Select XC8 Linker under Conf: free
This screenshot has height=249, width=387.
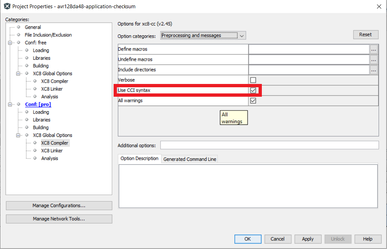tap(52, 89)
